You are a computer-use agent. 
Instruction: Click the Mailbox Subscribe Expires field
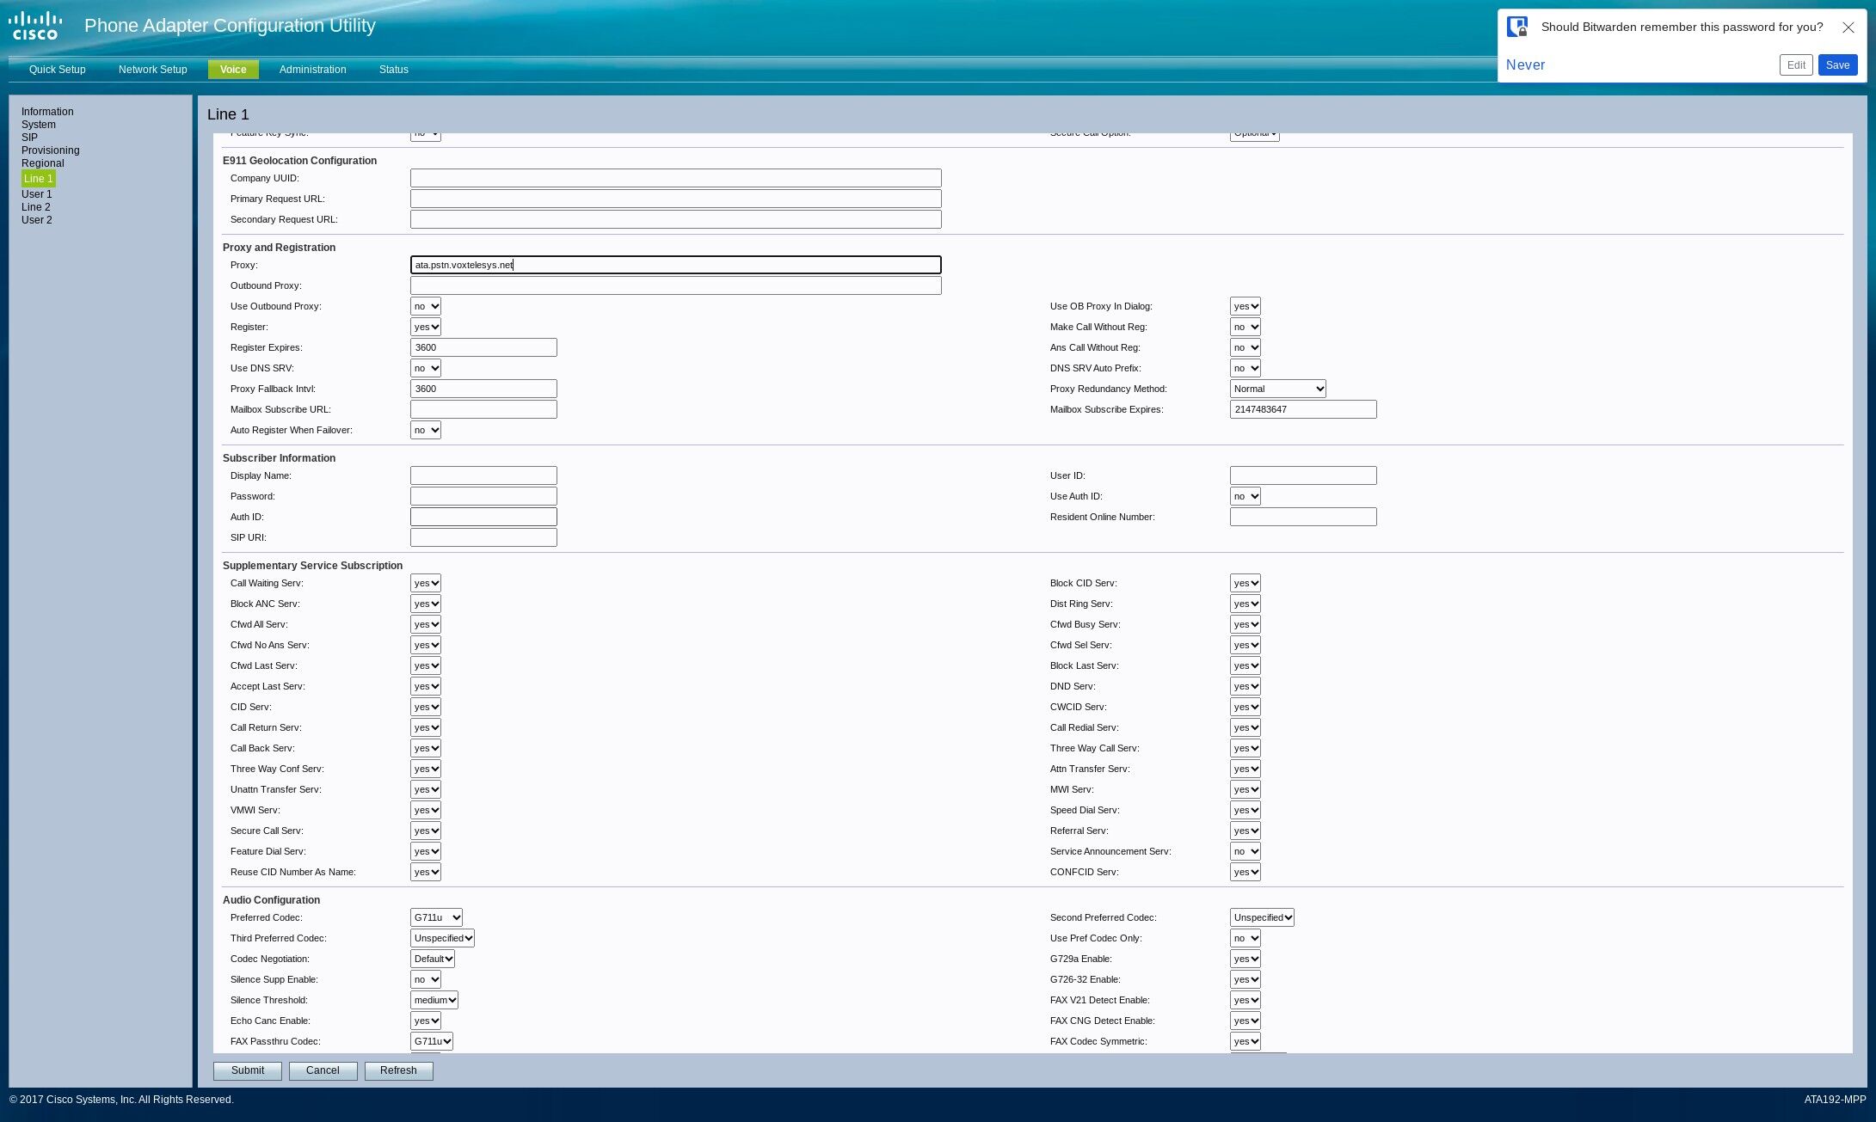click(1303, 409)
